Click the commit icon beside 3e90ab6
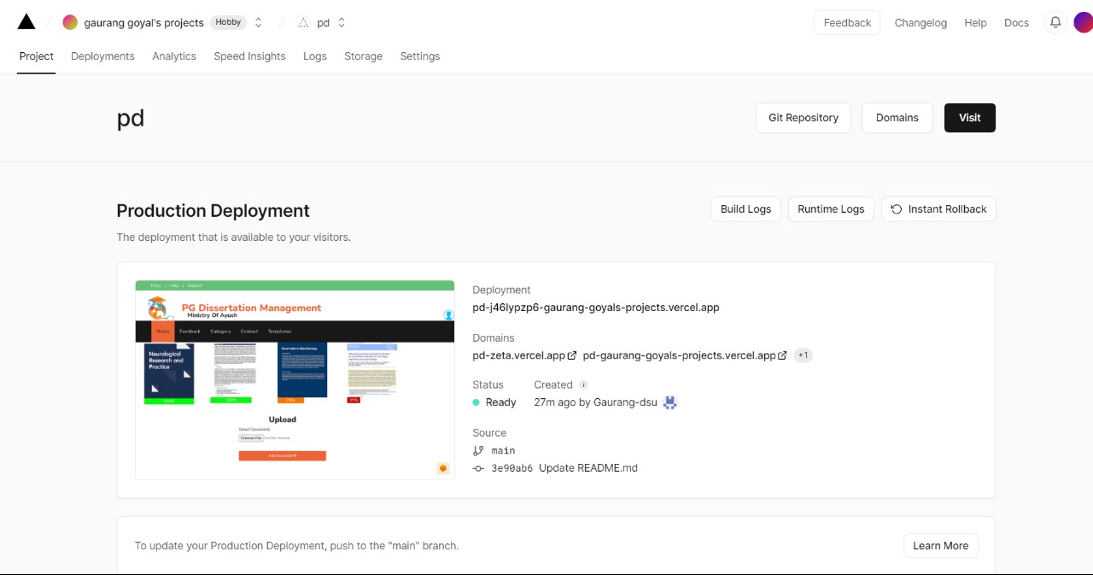The image size is (1093, 575). point(478,467)
